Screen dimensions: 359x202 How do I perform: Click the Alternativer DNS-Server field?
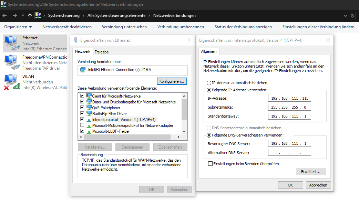coord(289,152)
